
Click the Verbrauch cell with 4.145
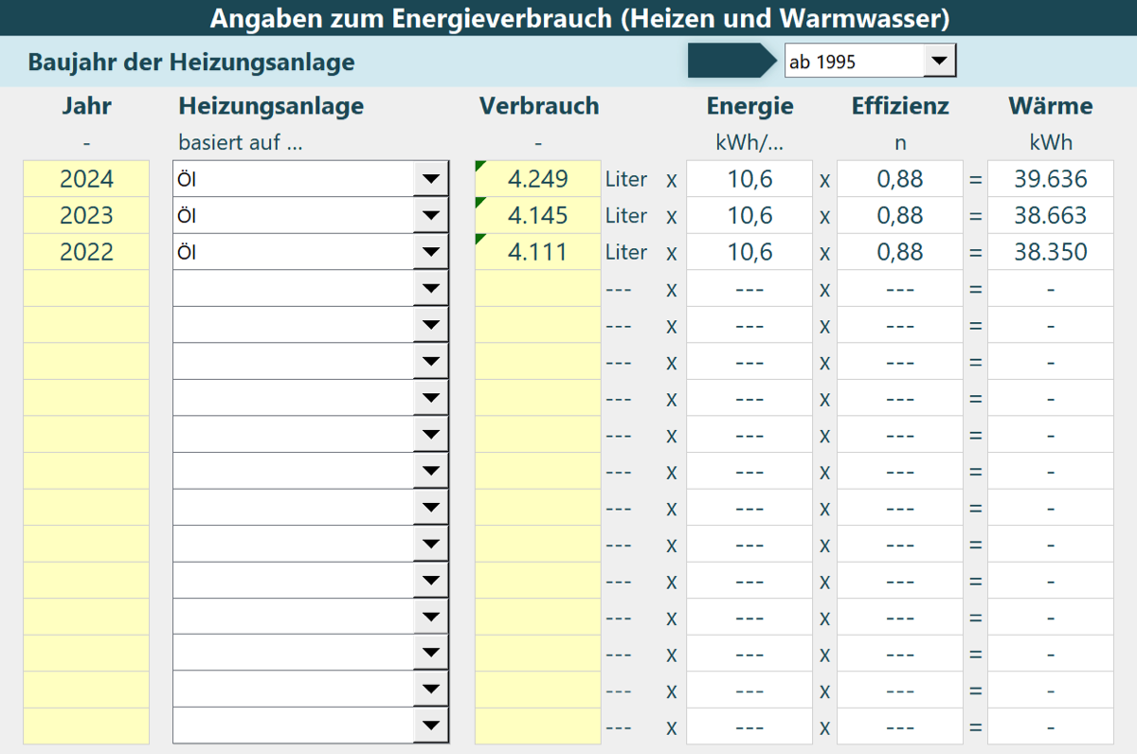click(537, 215)
